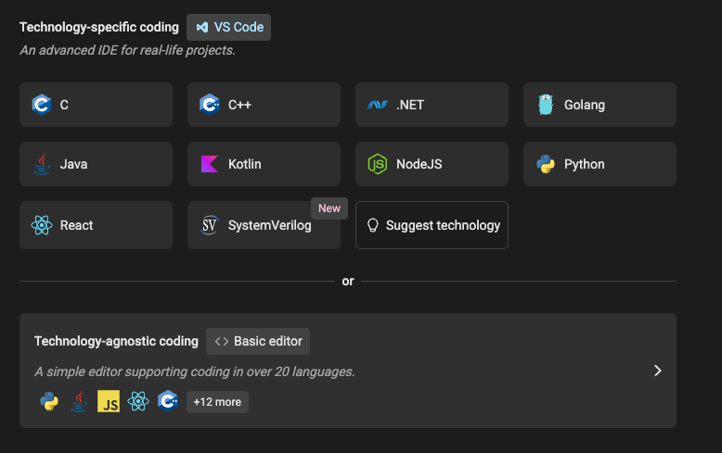Image resolution: width=722 pixels, height=453 pixels.
Task: Open the Suggest technology button
Action: tap(432, 225)
